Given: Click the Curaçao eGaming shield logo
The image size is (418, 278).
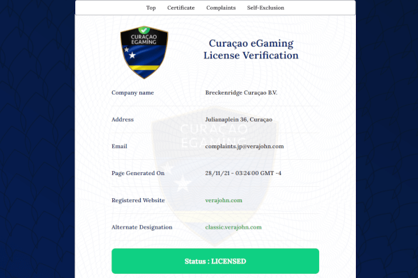Looking at the screenshot, I should pos(144,52).
